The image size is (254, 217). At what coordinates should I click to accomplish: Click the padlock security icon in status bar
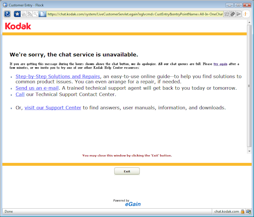pyautogui.click(x=242, y=211)
